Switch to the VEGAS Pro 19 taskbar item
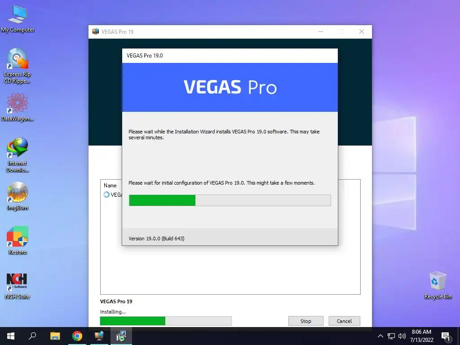The image size is (460, 345). coord(99,336)
